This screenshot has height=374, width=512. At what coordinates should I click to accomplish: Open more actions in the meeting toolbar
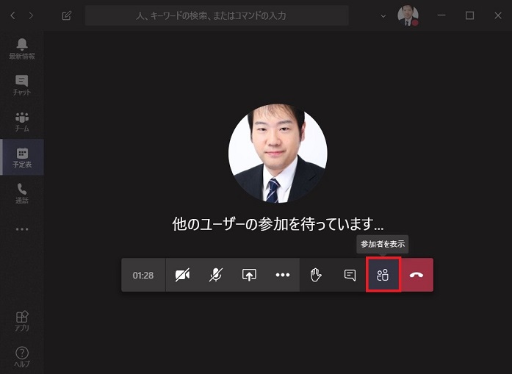pos(283,275)
